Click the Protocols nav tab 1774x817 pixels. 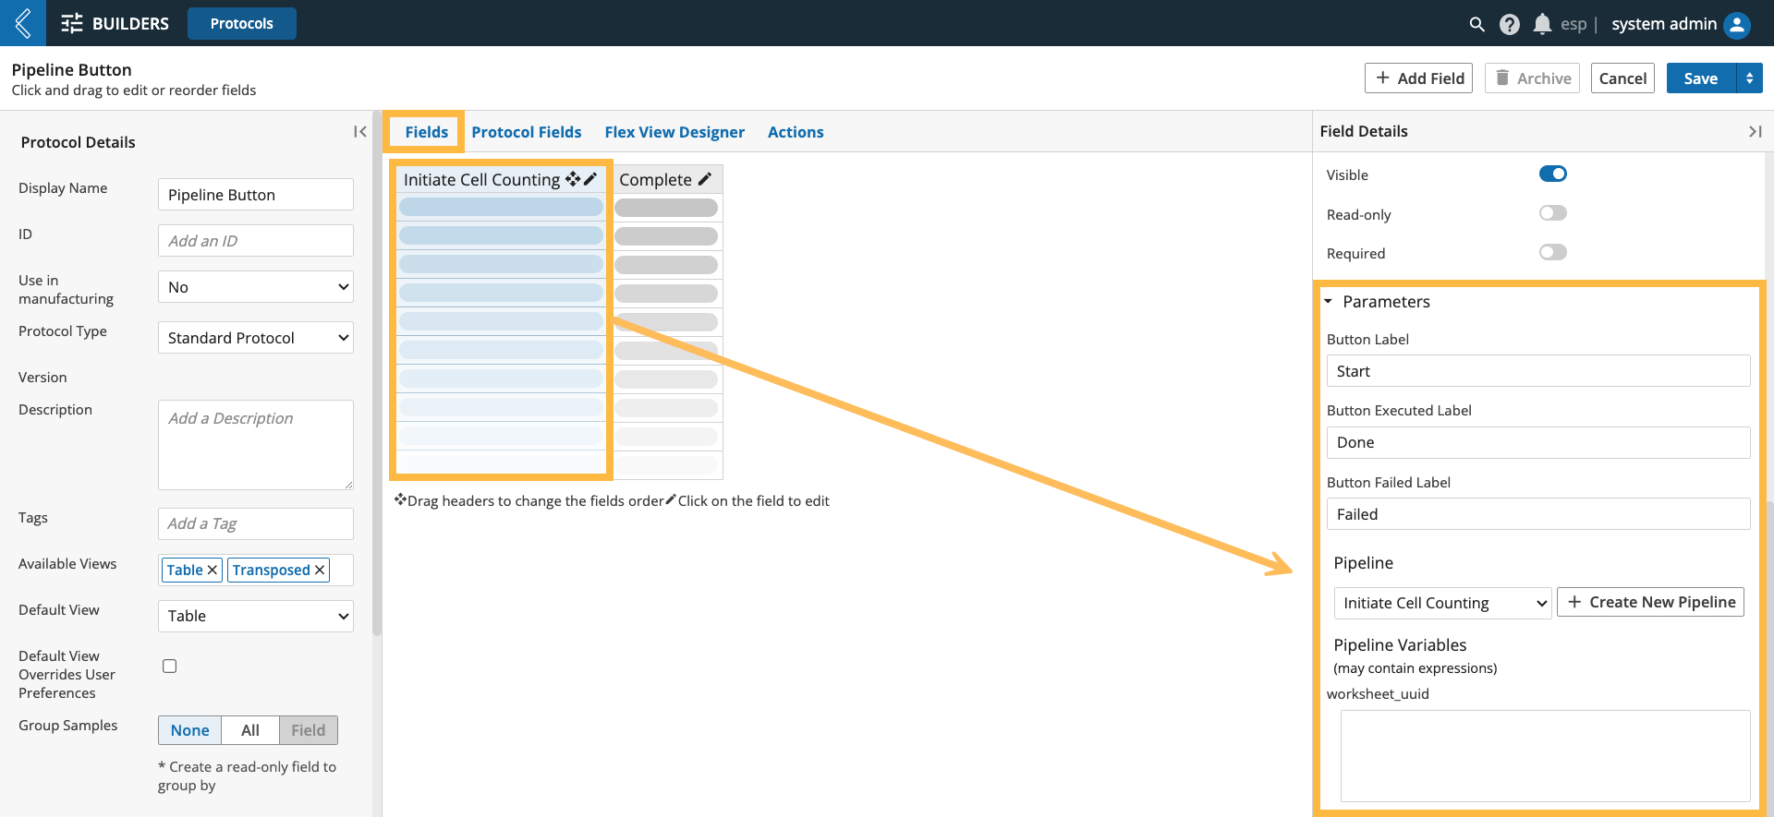(x=242, y=23)
